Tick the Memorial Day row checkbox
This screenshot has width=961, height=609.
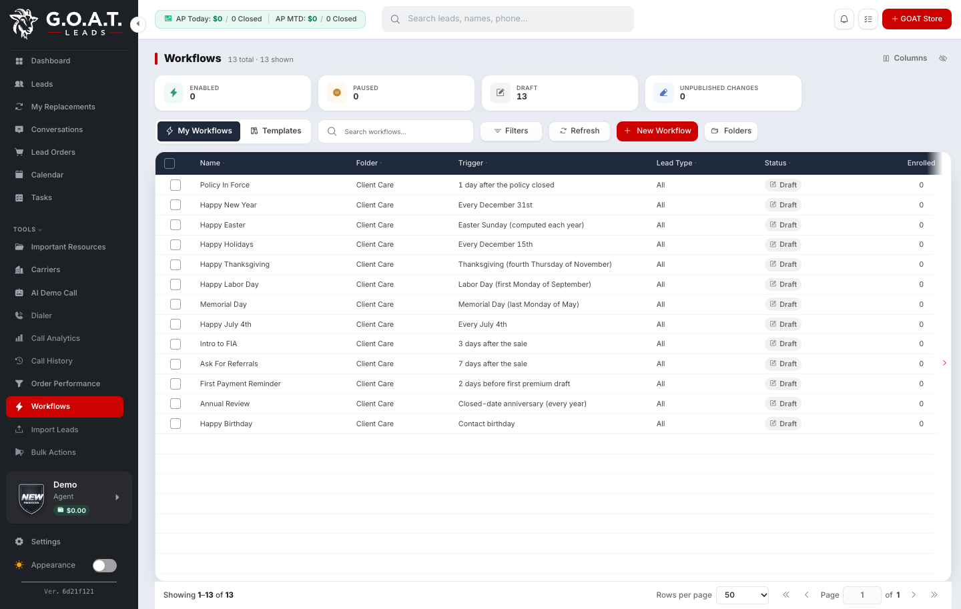(x=176, y=304)
